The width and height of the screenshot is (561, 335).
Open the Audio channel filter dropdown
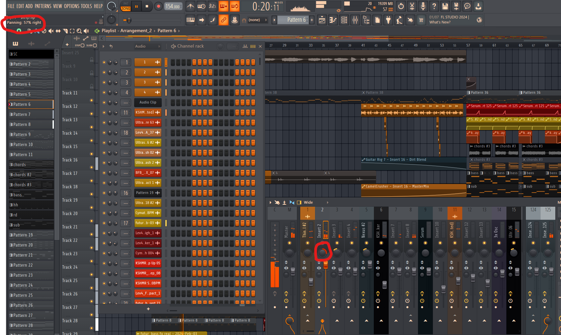tap(147, 46)
